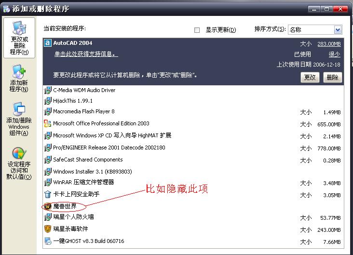Screen dimensions: 353x255
Task: Select 一键GHOST v8.3 Build 060716 entry
Action: pos(193,241)
